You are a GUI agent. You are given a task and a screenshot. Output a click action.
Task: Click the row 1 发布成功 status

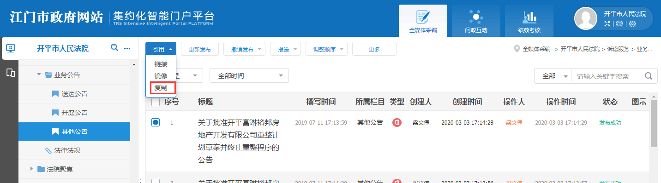click(x=610, y=123)
